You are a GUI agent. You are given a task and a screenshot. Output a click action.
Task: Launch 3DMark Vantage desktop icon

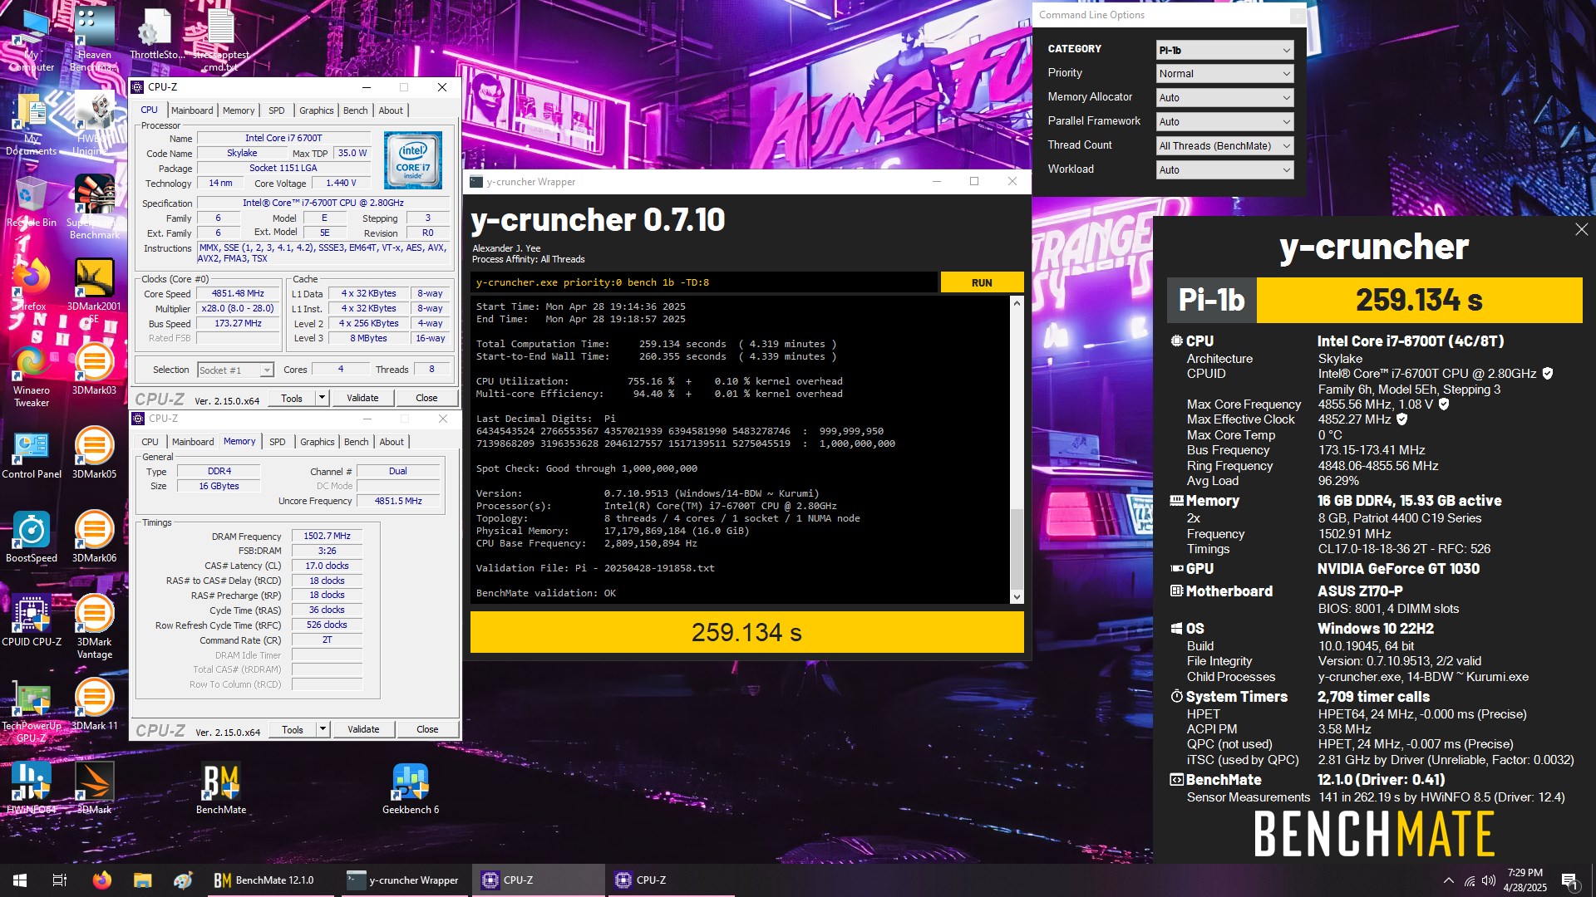(94, 627)
